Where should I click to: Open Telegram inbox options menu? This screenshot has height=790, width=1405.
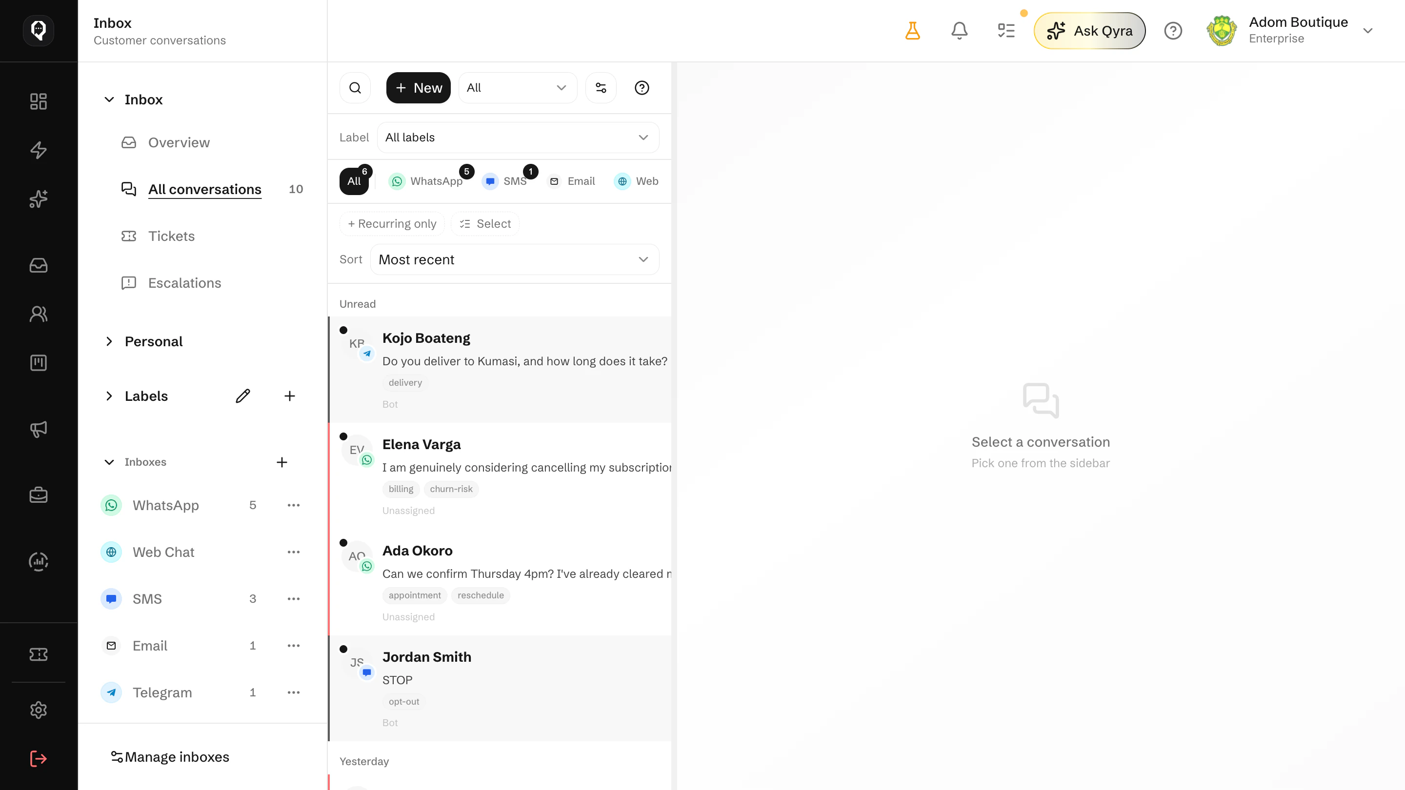(x=293, y=692)
